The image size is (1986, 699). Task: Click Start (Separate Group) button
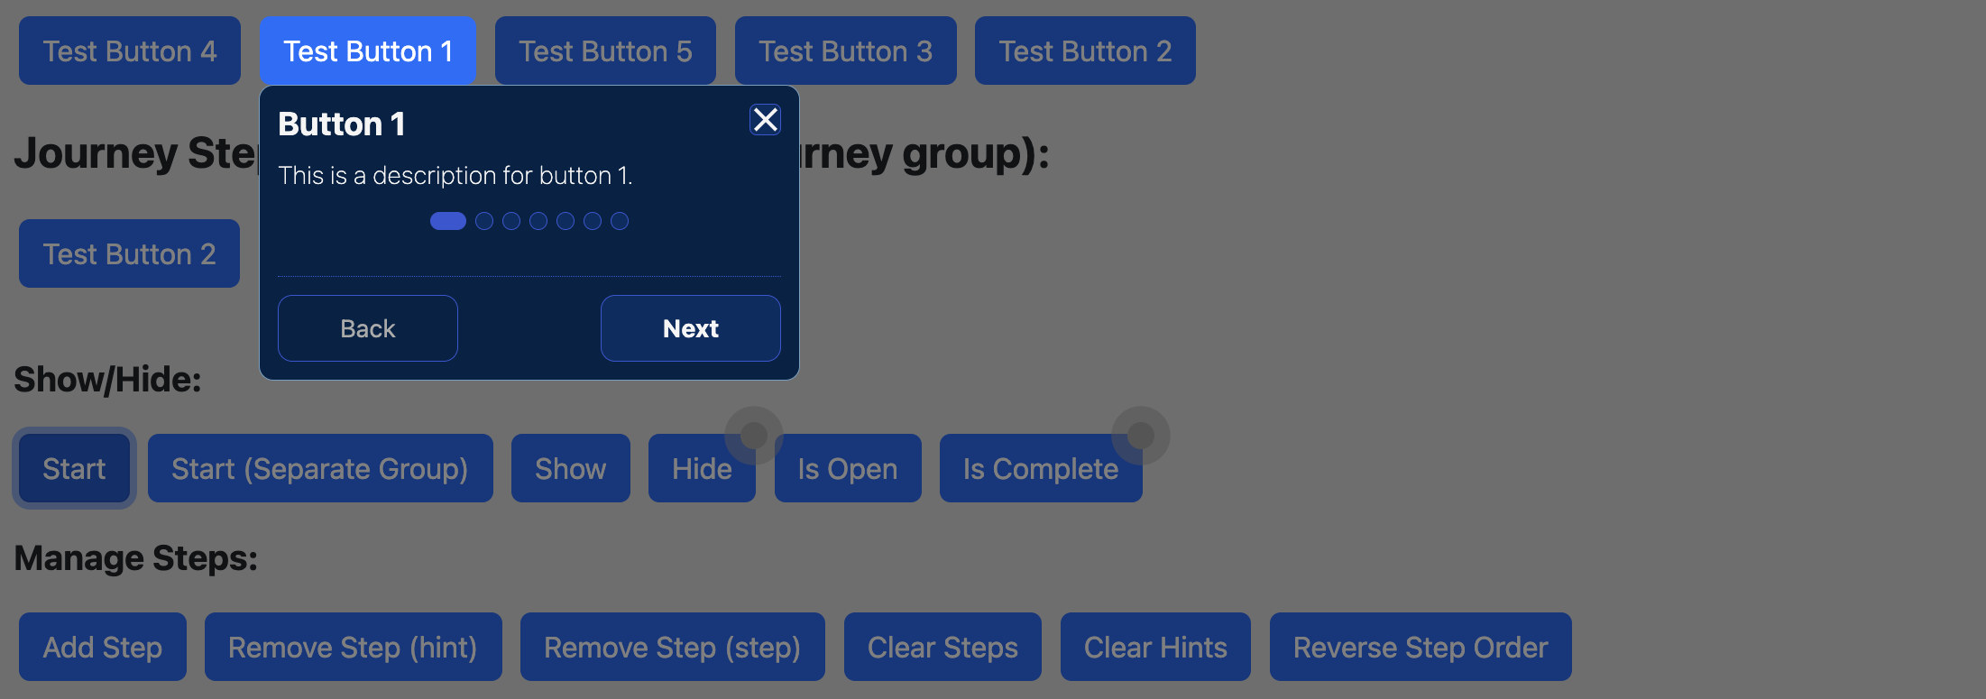coord(320,469)
